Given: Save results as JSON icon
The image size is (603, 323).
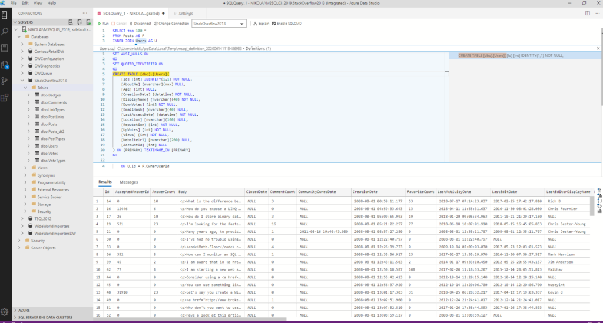Looking at the screenshot, I should point(599,201).
